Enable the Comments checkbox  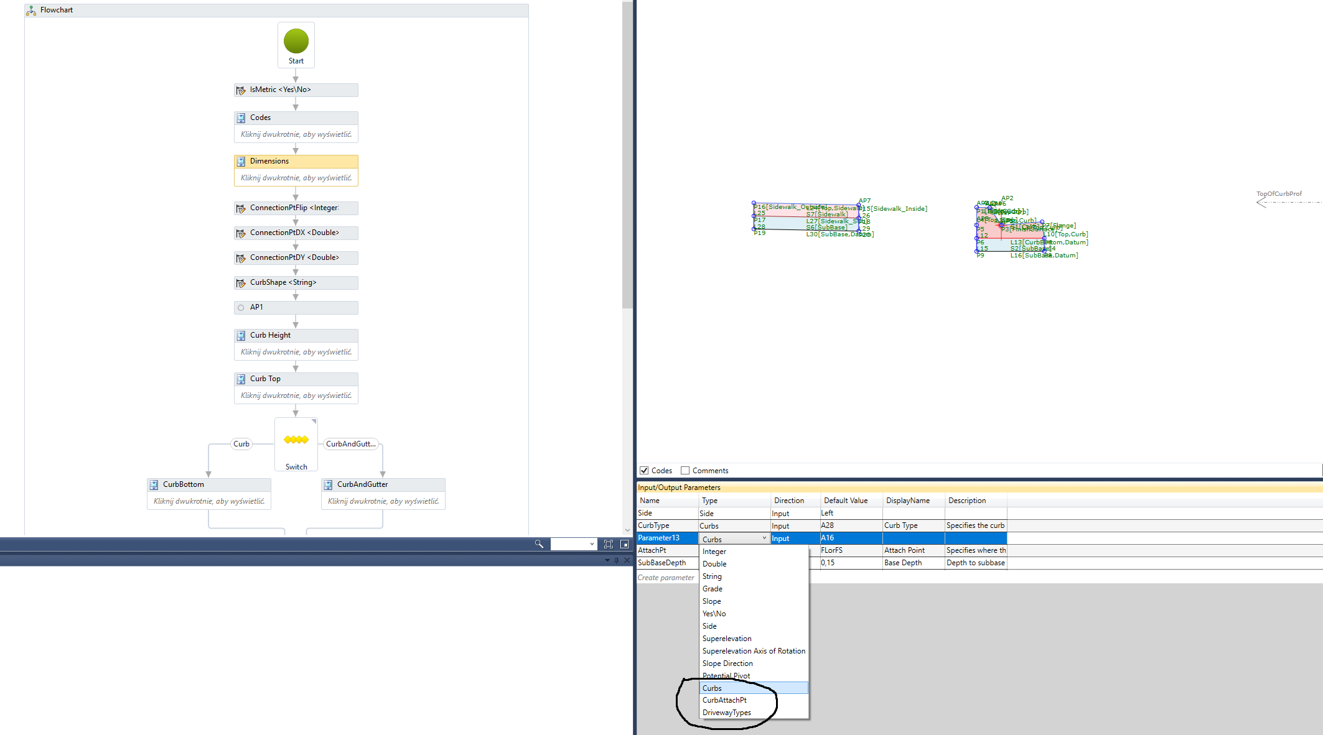[x=685, y=471]
